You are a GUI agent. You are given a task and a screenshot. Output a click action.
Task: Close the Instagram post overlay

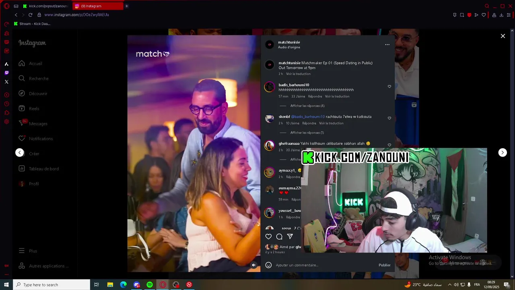503,36
